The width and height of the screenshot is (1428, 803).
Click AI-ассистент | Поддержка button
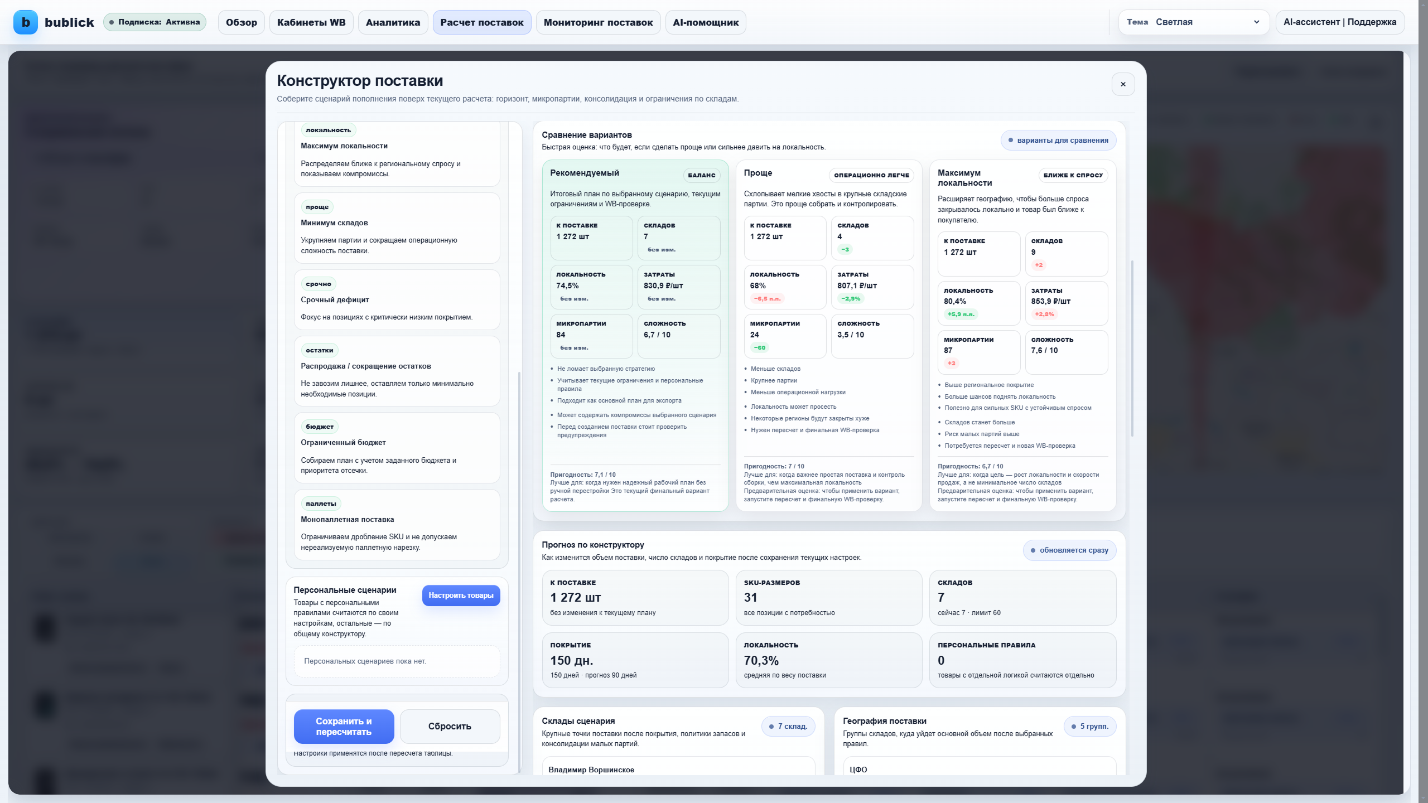pos(1340,22)
